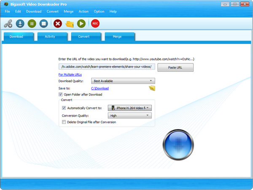The image size is (253, 190).
Task: Switch to the Convert tab
Action: click(x=86, y=36)
